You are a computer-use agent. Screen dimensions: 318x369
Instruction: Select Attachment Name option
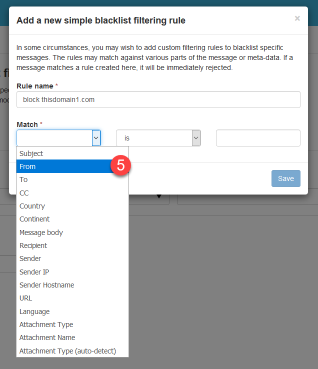[47, 337]
